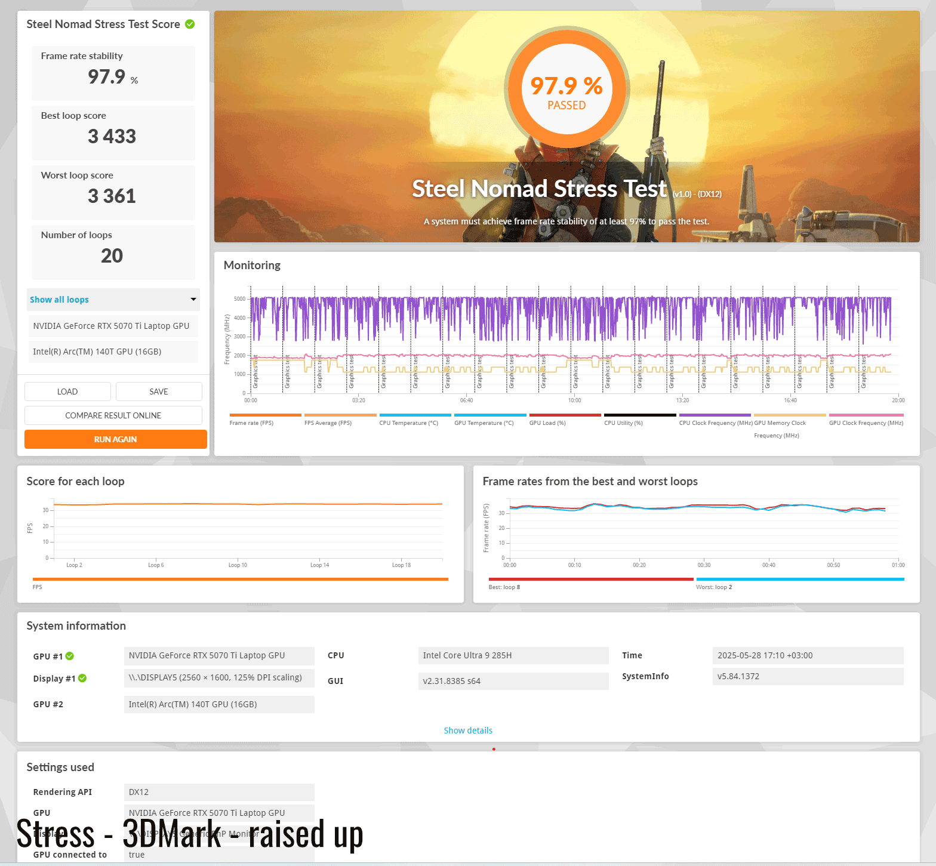Open the Show all loops dropdown
936x866 pixels.
click(x=113, y=300)
